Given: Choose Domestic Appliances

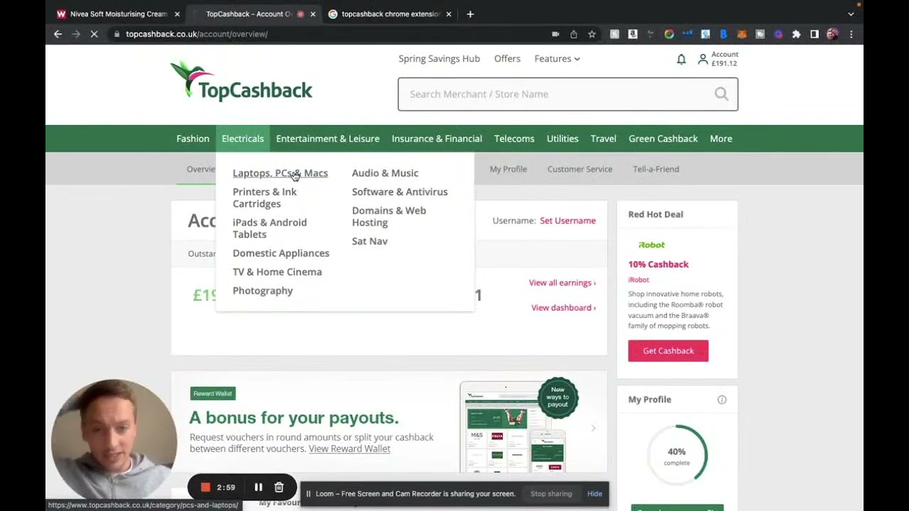Looking at the screenshot, I should tap(281, 253).
